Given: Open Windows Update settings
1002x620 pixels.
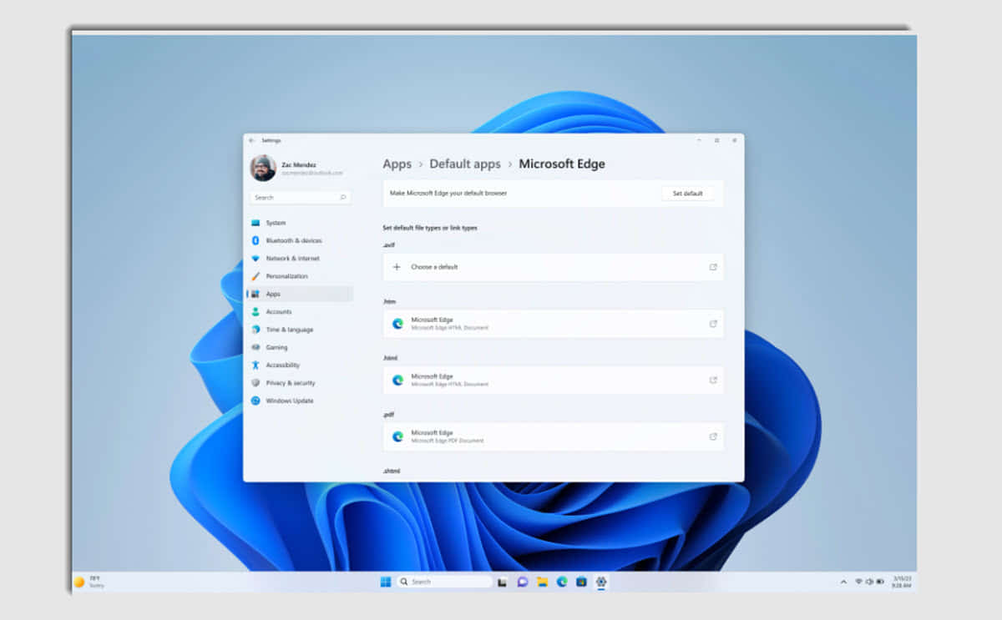Looking at the screenshot, I should click(301, 401).
